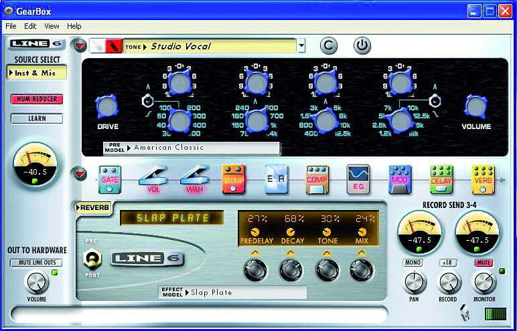Image resolution: width=517 pixels, height=331 pixels.
Task: Click the Pan knob
Action: point(414,283)
